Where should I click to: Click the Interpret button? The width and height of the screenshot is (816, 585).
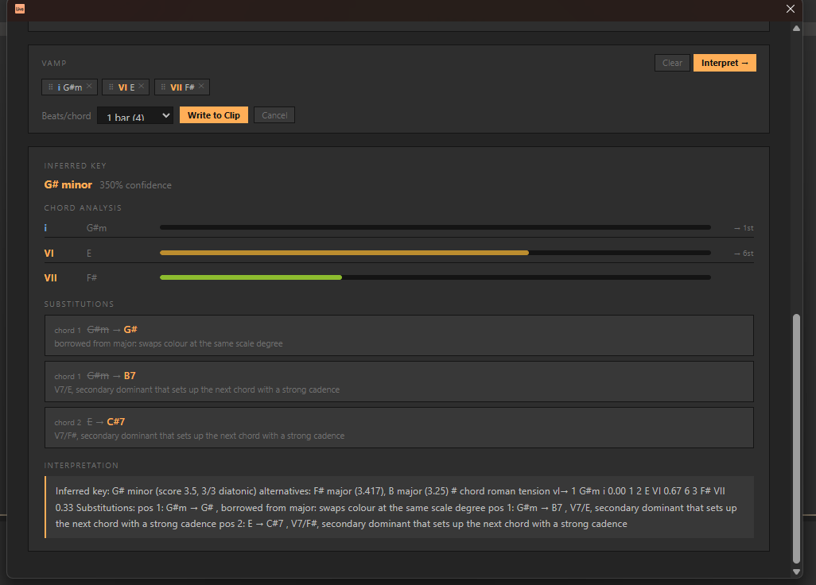pos(725,63)
